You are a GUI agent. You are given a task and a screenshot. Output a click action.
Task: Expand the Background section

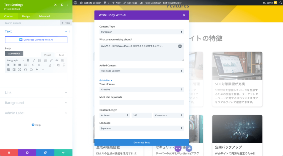click(x=36, y=103)
